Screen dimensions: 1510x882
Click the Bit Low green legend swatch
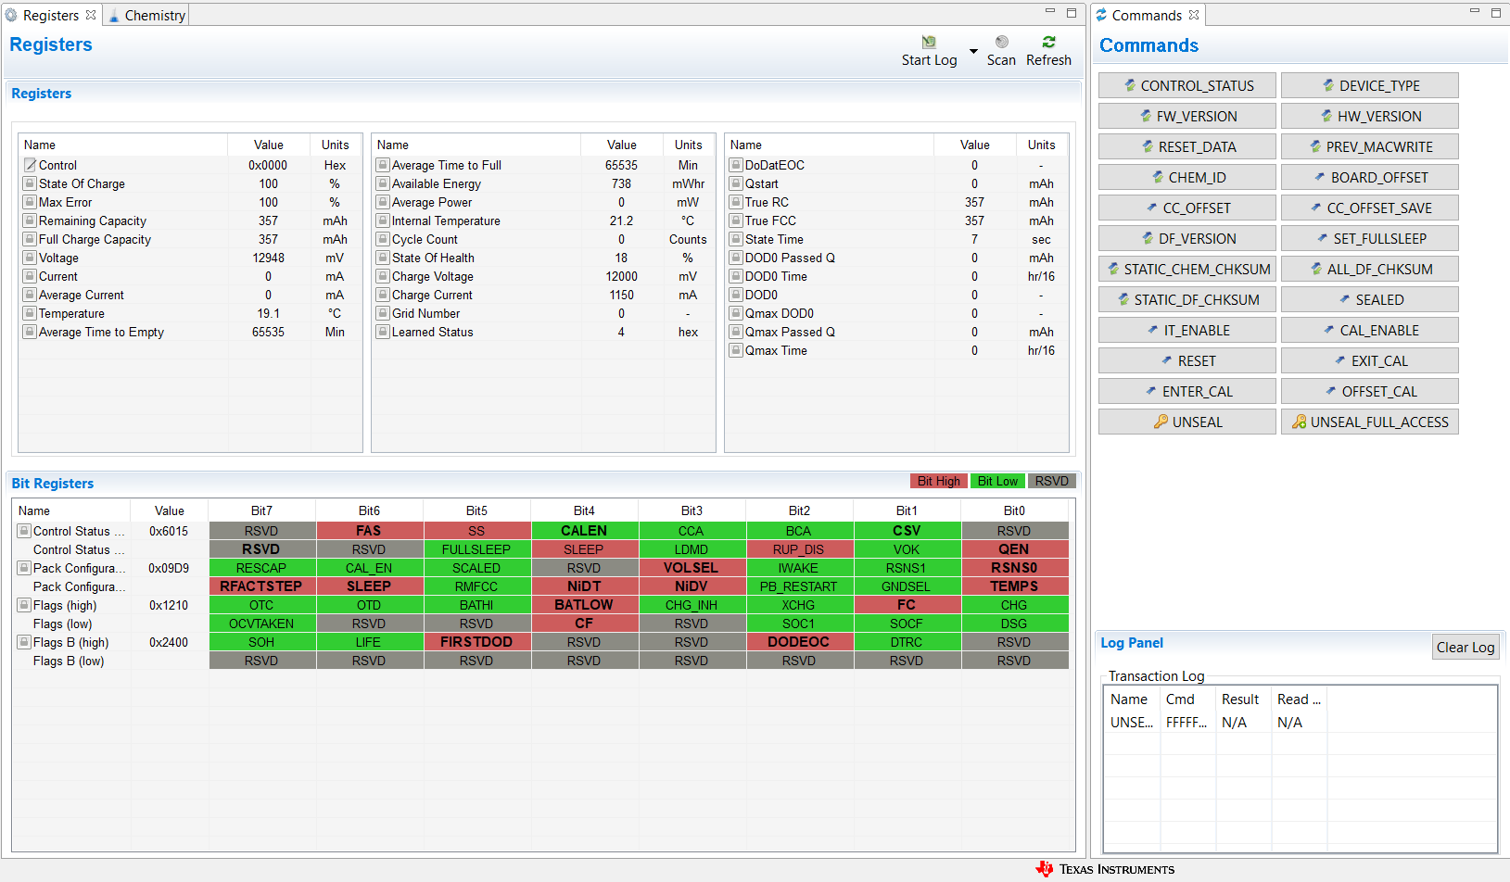pos(997,481)
